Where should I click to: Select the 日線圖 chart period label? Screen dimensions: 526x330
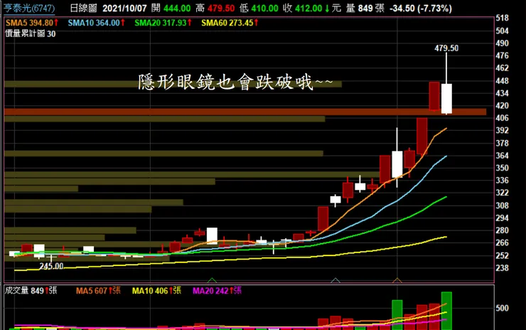pyautogui.click(x=83, y=8)
